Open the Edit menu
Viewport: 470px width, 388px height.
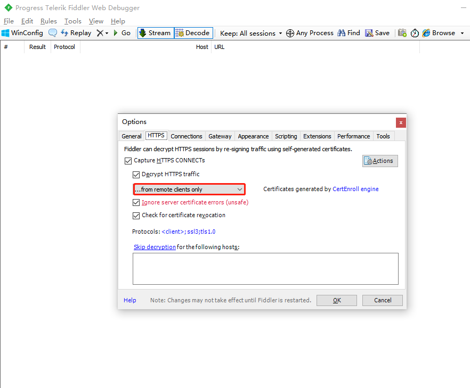pos(27,21)
